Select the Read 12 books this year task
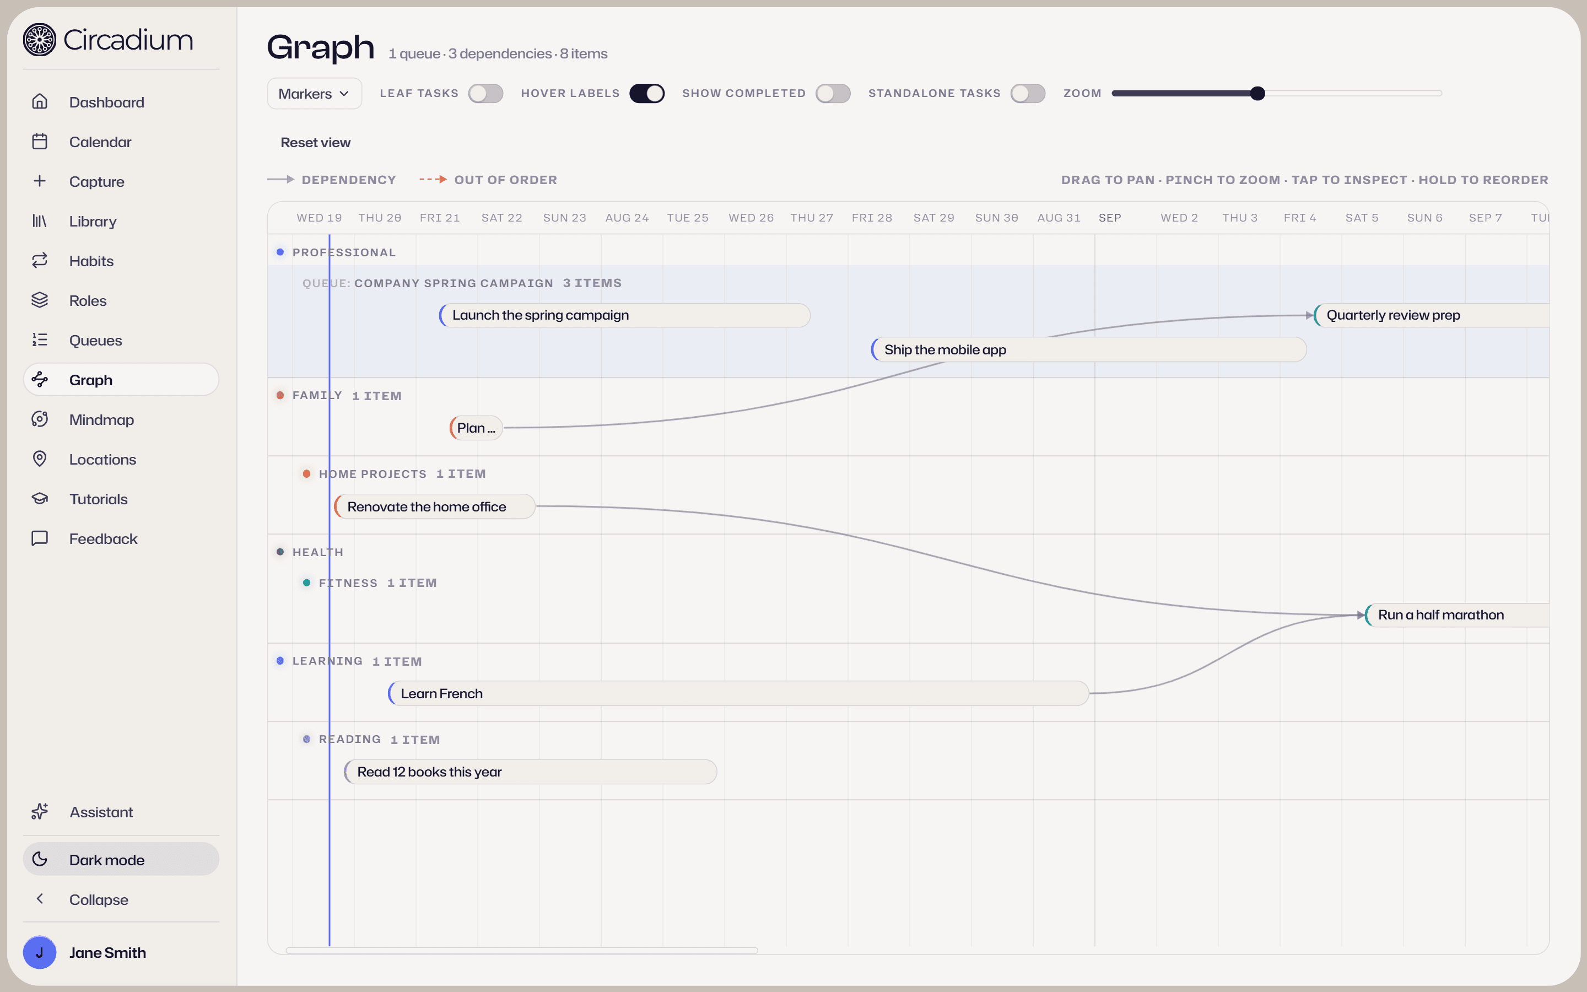 (531, 772)
